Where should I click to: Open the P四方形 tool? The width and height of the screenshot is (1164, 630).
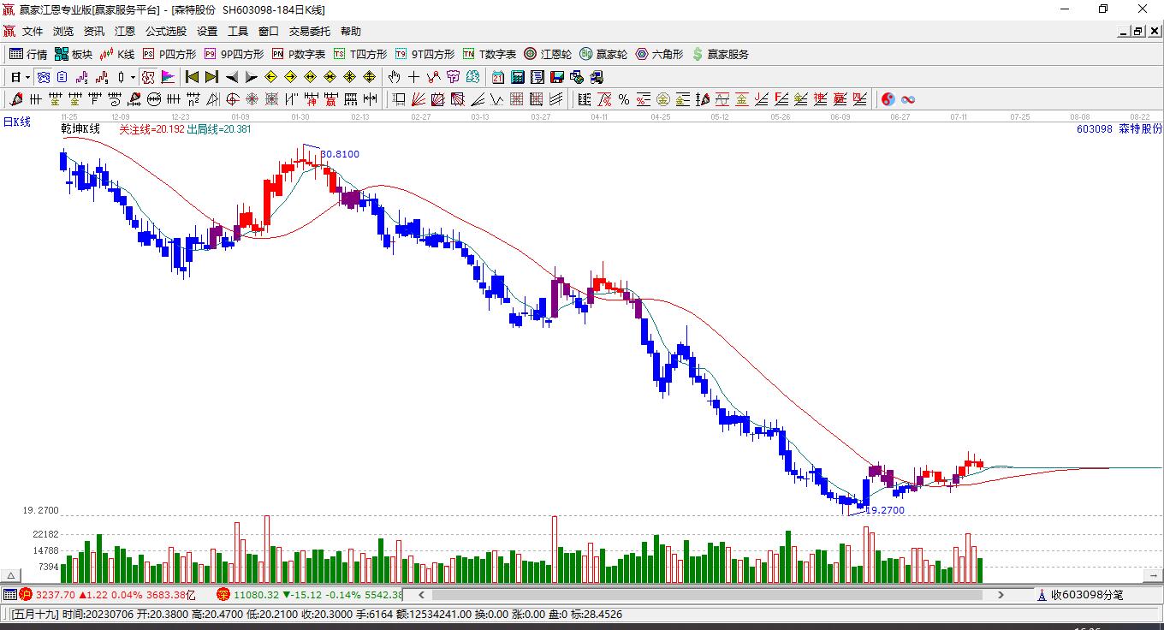tap(169, 54)
